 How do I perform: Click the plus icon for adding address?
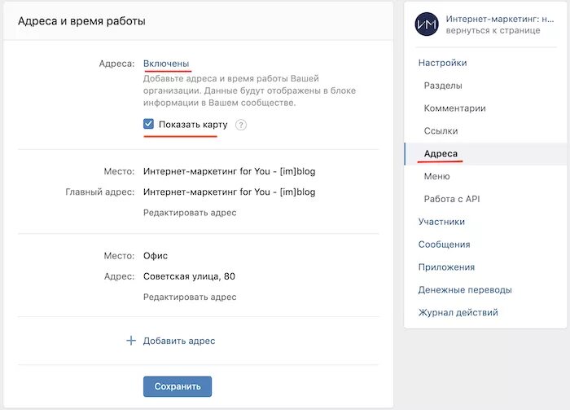pos(131,341)
